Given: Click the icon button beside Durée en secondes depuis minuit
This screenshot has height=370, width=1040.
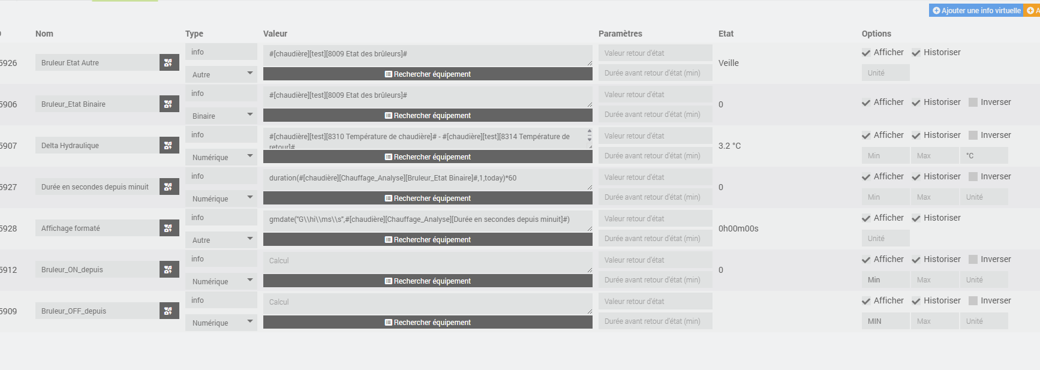Looking at the screenshot, I should click(x=169, y=186).
